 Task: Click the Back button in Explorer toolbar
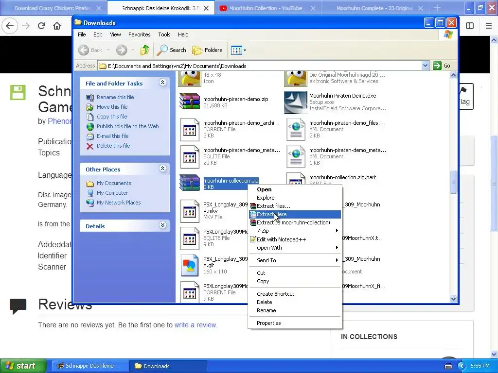(90, 50)
